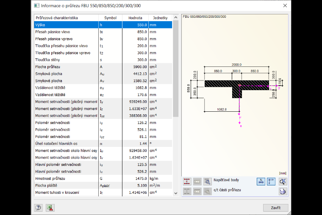322x215 pixels.
Task: Show c/t parts of the cross-section icon
Action: pyautogui.click(x=187, y=191)
